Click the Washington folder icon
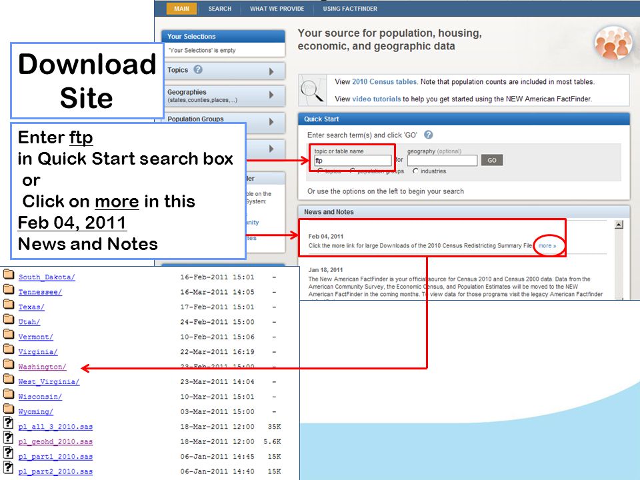Screen dimensions: 640x480 pos(9,364)
